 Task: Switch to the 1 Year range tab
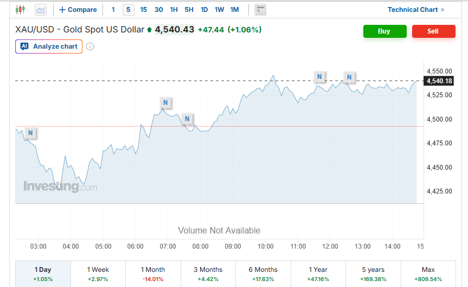click(x=318, y=273)
